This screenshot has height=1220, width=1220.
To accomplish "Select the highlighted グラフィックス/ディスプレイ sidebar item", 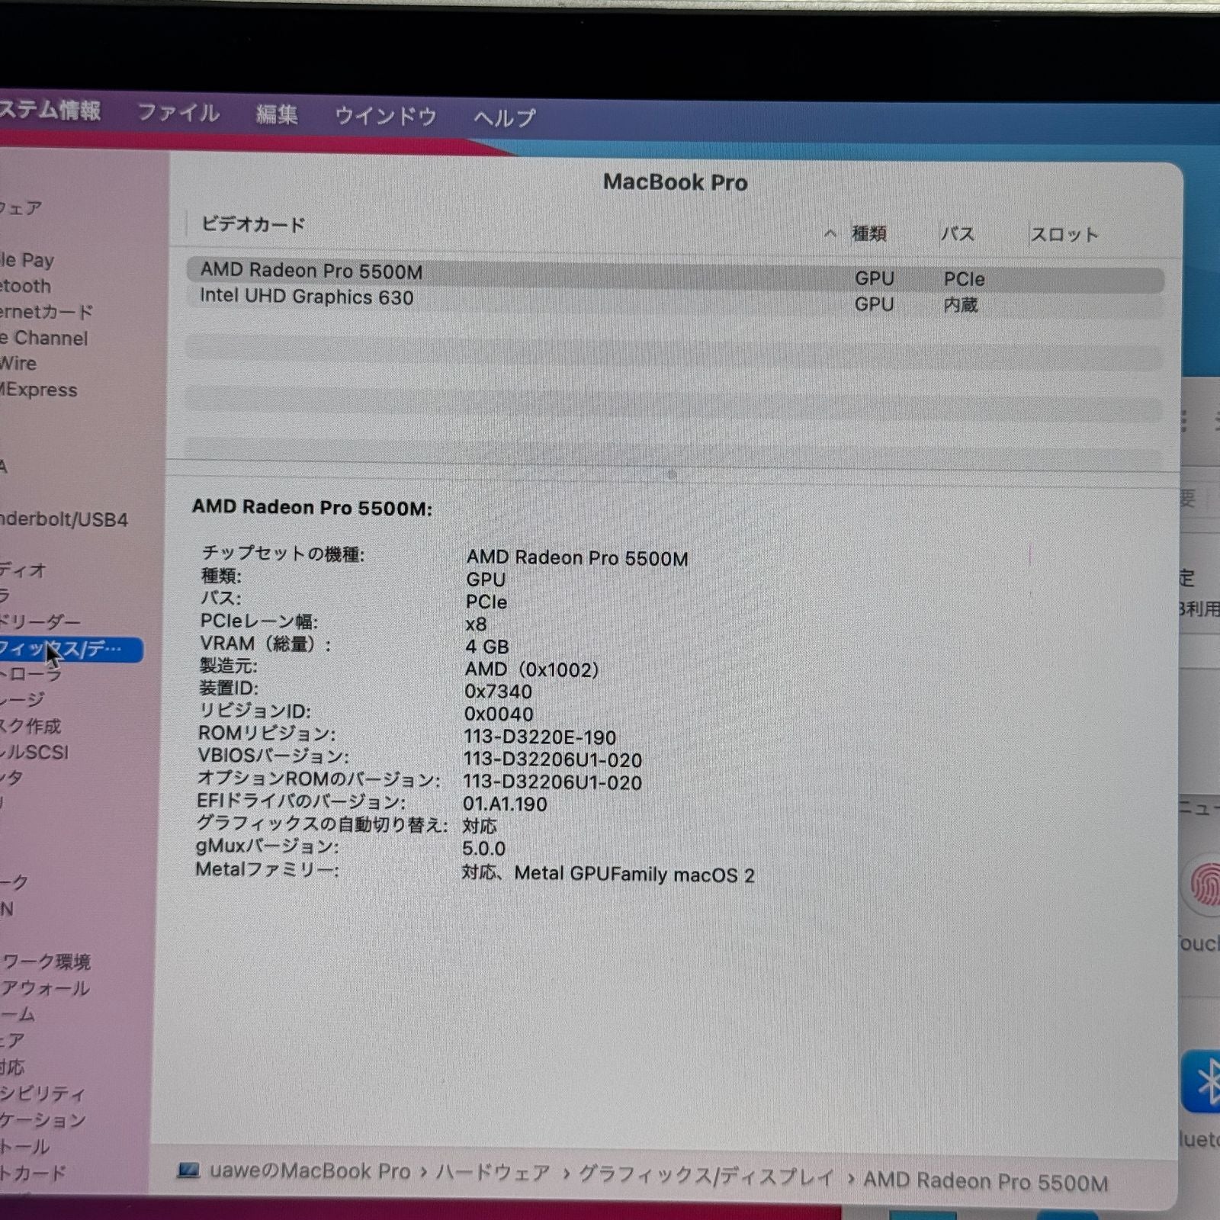I will [x=71, y=649].
